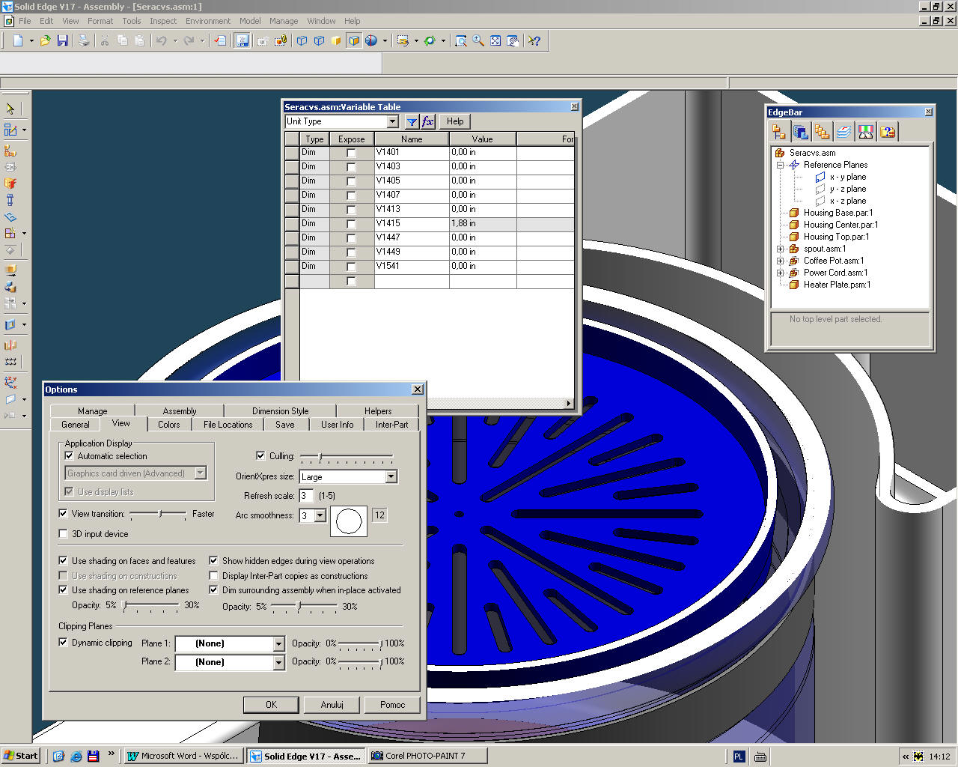
Task: Click the What's This help cursor icon
Action: tap(534, 40)
